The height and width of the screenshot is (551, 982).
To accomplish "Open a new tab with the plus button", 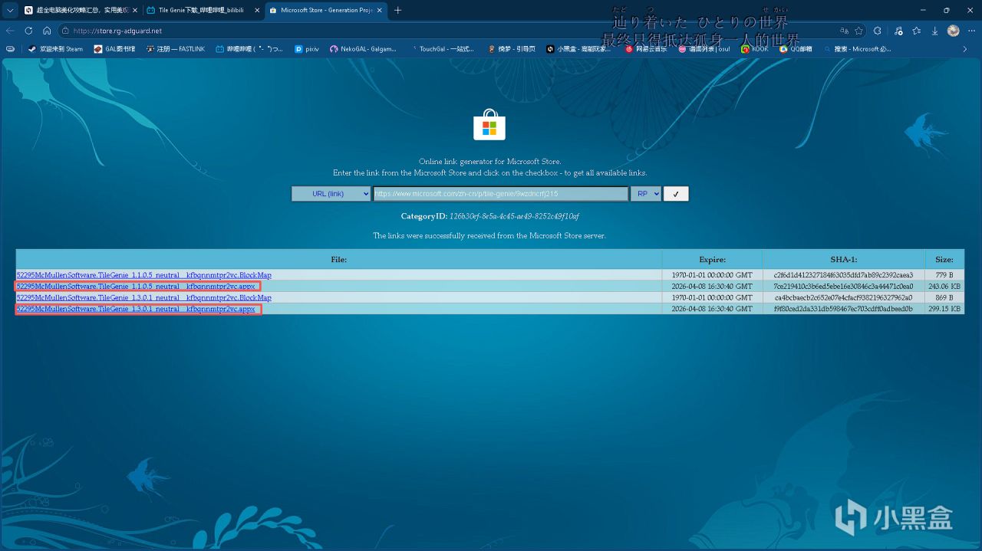I will 397,11.
